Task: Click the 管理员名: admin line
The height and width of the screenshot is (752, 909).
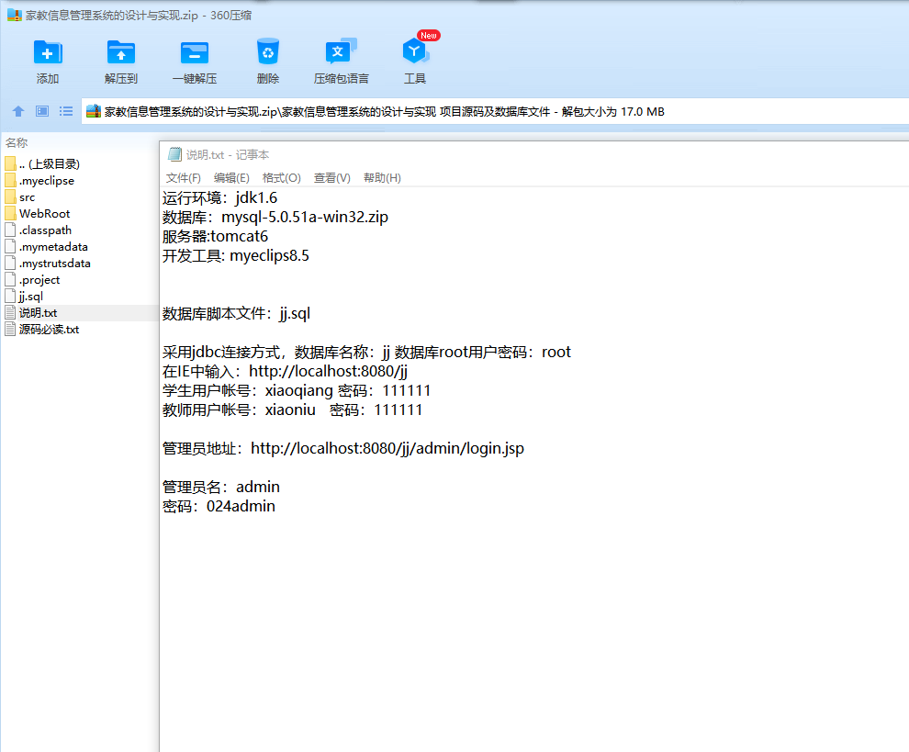Action: click(x=221, y=487)
